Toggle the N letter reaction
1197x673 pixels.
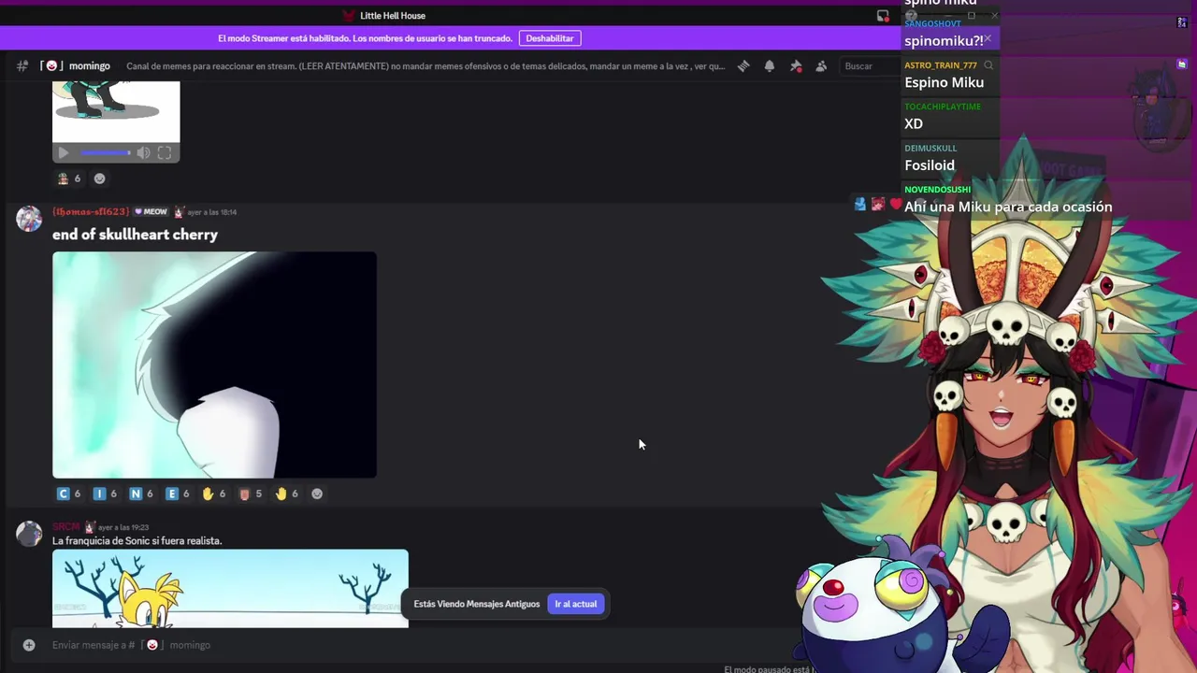(142, 494)
